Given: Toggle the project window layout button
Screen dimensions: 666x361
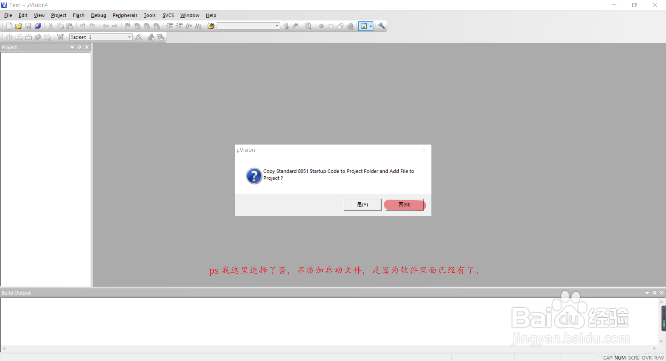Looking at the screenshot, I should [364, 26].
